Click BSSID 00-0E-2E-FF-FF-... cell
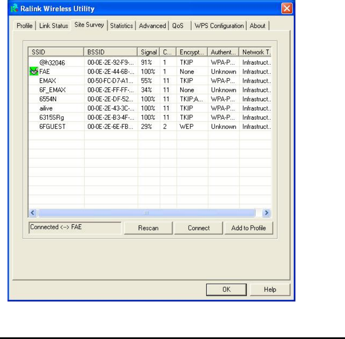Screen dimensions: 345x339 [110, 90]
